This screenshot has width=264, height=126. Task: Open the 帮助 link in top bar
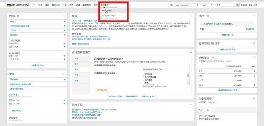pyautogui.click(x=251, y=5)
